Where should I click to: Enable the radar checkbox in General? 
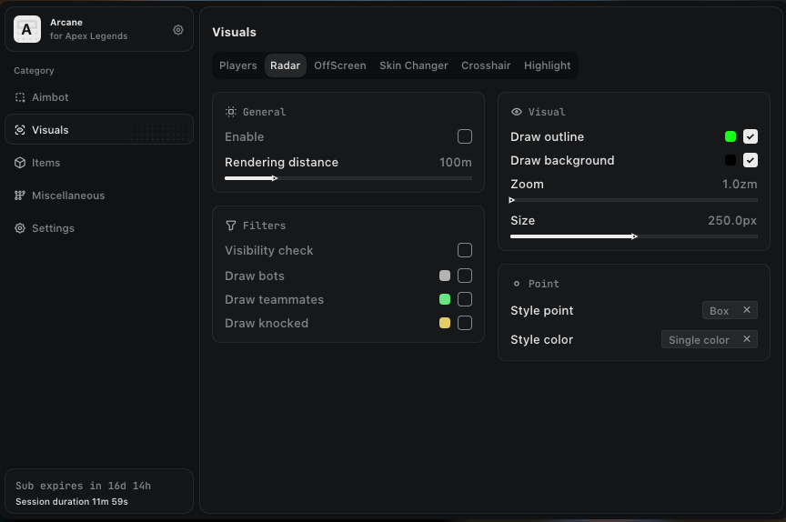(x=465, y=136)
